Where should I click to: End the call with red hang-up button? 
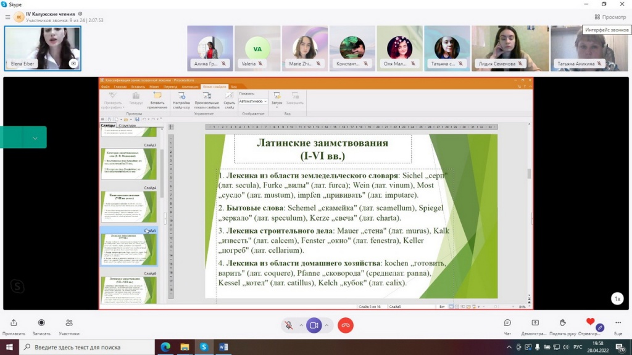point(345,325)
